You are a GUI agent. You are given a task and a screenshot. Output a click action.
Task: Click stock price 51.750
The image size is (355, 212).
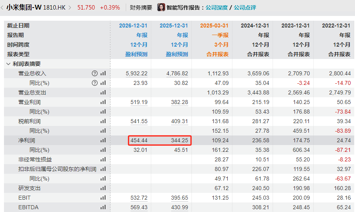tap(86, 8)
